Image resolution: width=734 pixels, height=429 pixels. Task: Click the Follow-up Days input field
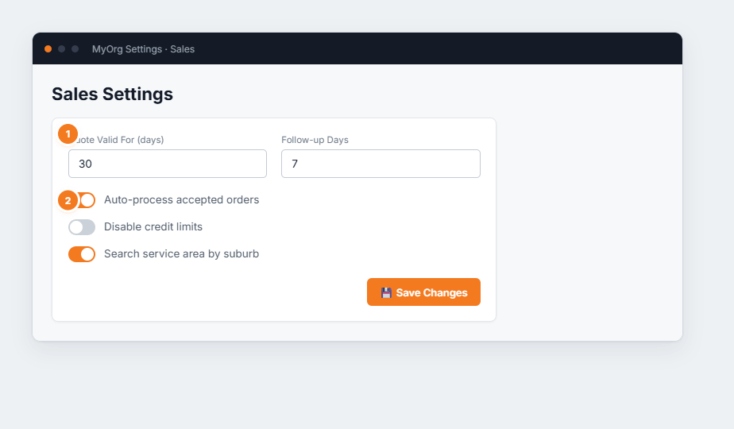(381, 164)
